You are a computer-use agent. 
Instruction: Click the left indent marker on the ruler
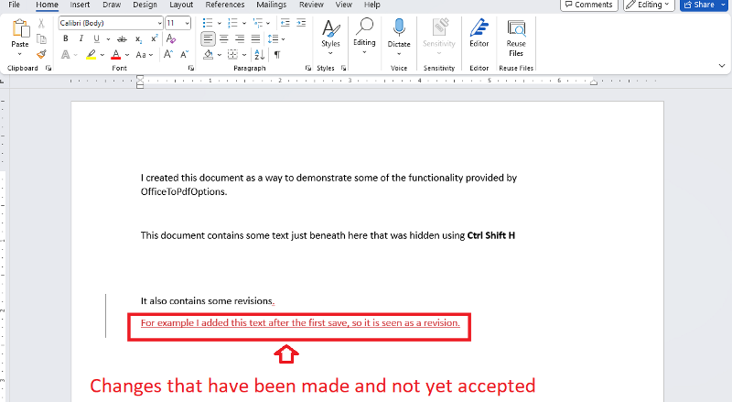coord(140,82)
